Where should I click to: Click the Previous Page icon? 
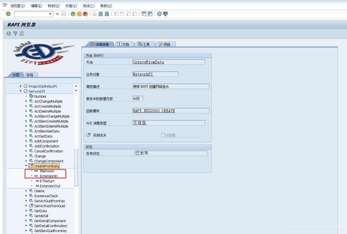[x=122, y=14]
